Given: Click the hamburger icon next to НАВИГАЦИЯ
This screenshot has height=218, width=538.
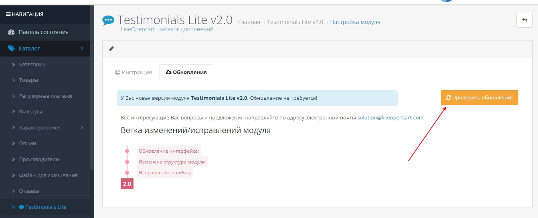Looking at the screenshot, I should click(8, 14).
